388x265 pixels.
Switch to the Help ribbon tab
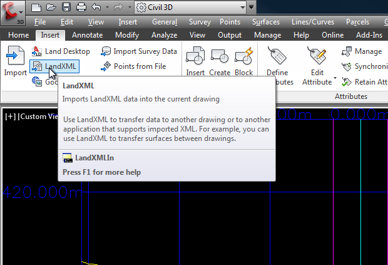coord(301,35)
